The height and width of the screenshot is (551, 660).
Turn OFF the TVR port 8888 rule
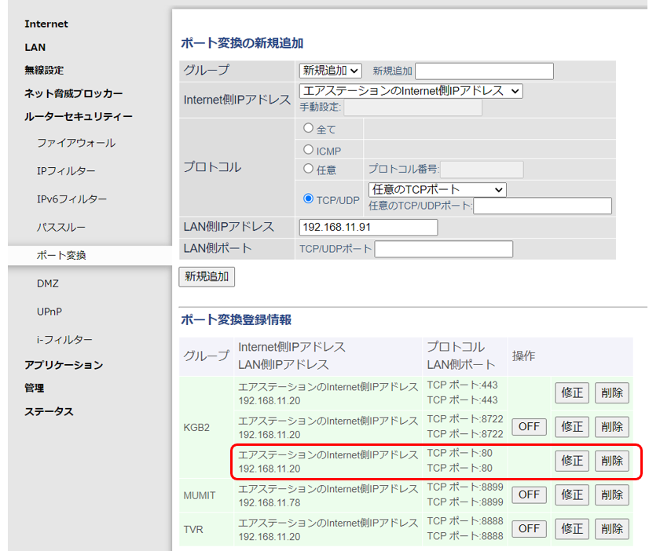tap(529, 528)
